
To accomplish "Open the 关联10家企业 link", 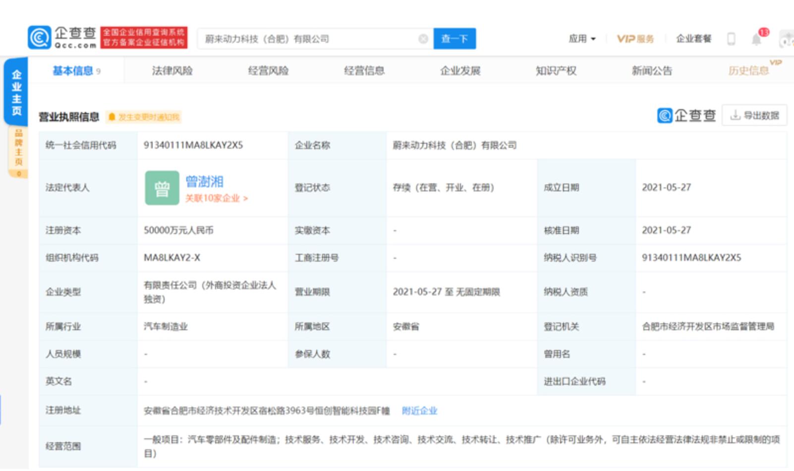I will (216, 198).
